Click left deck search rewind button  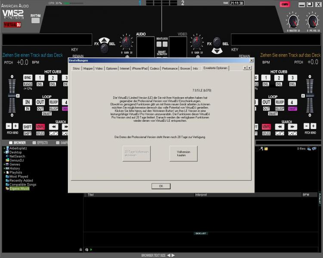(53, 127)
